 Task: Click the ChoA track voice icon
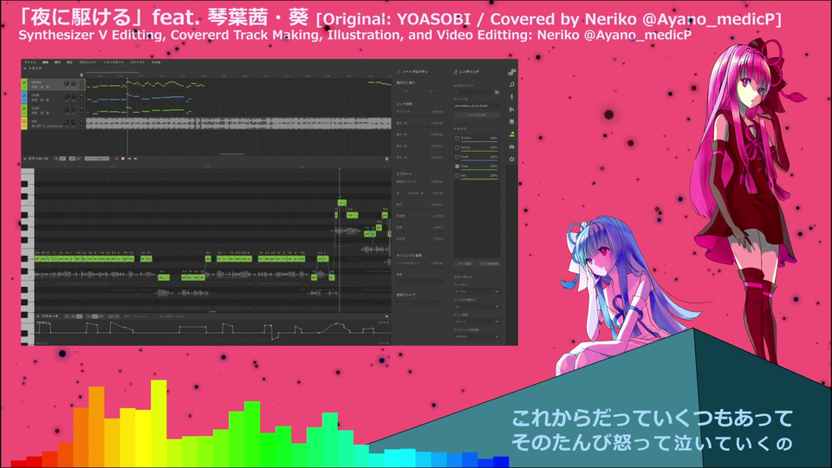click(x=24, y=110)
